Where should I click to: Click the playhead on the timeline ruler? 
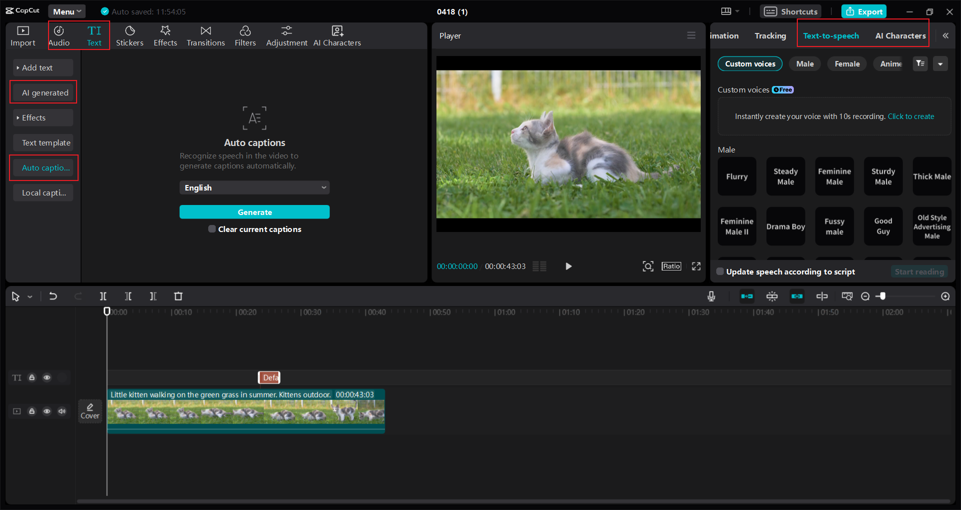(107, 311)
